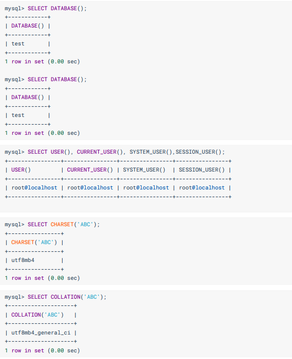Click the 'test' result in first table
Screen dimensions: 292x359
click(x=18, y=44)
